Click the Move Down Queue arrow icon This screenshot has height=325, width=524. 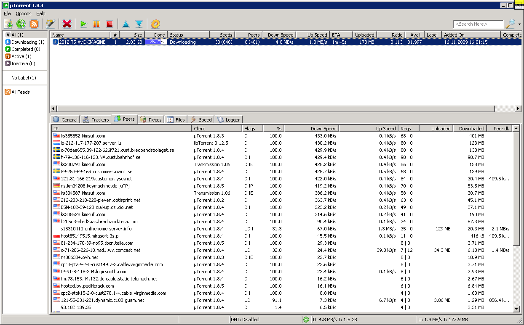[139, 24]
